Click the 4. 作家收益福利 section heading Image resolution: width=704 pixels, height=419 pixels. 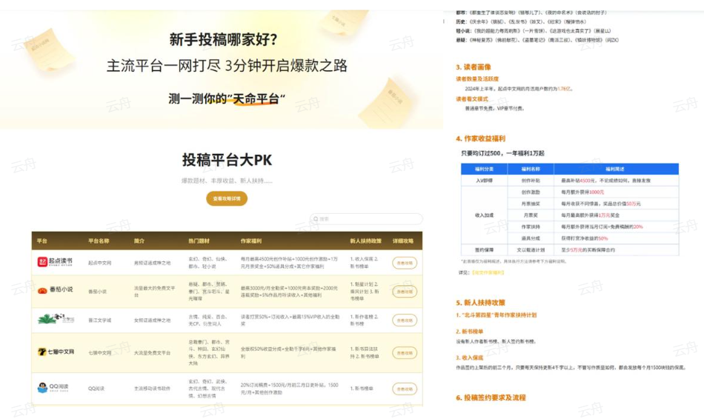(480, 138)
